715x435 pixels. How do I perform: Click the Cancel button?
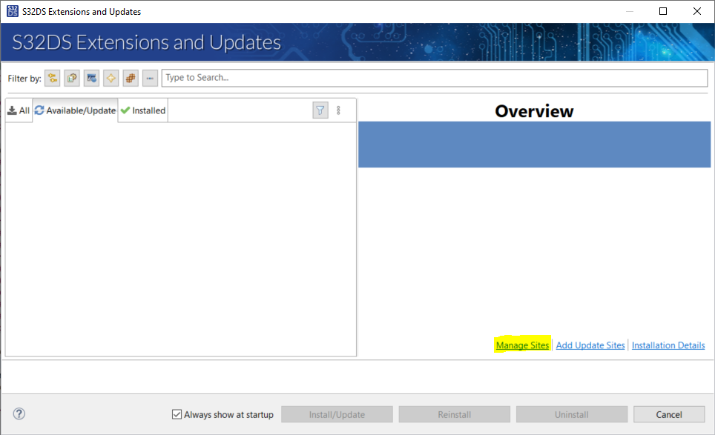[669, 414]
